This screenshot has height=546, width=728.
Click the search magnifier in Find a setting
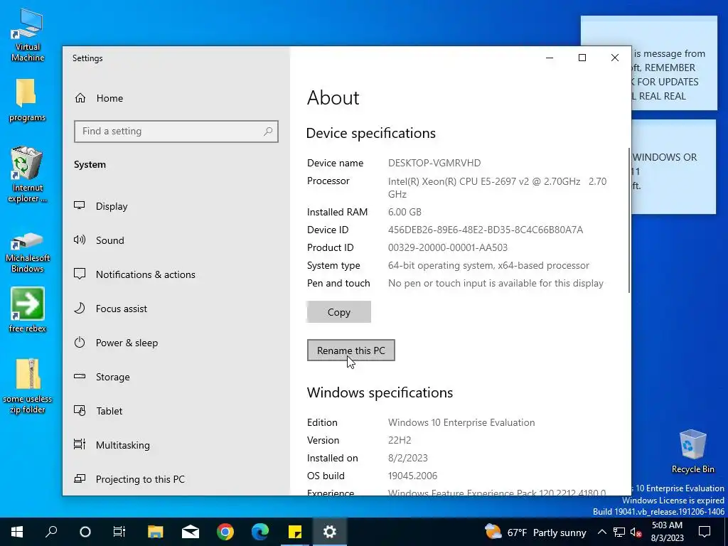268,132
